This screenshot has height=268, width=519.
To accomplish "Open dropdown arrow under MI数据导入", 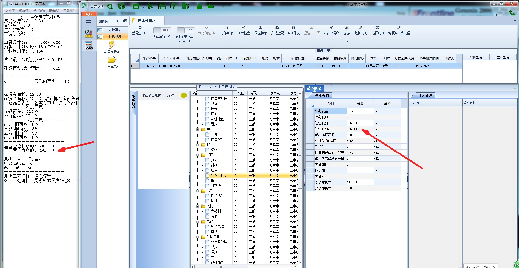I will tap(332, 41).
